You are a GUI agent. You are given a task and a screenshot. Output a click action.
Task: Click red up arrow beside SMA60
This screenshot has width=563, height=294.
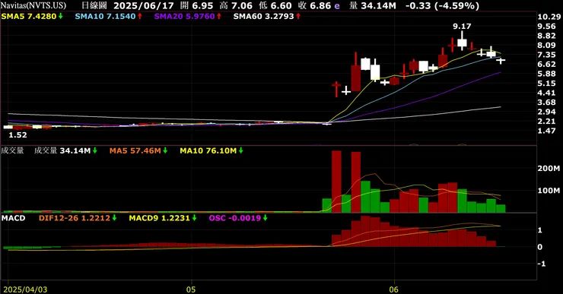point(298,16)
